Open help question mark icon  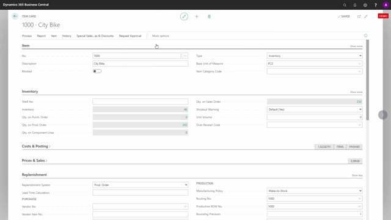click(376, 5)
